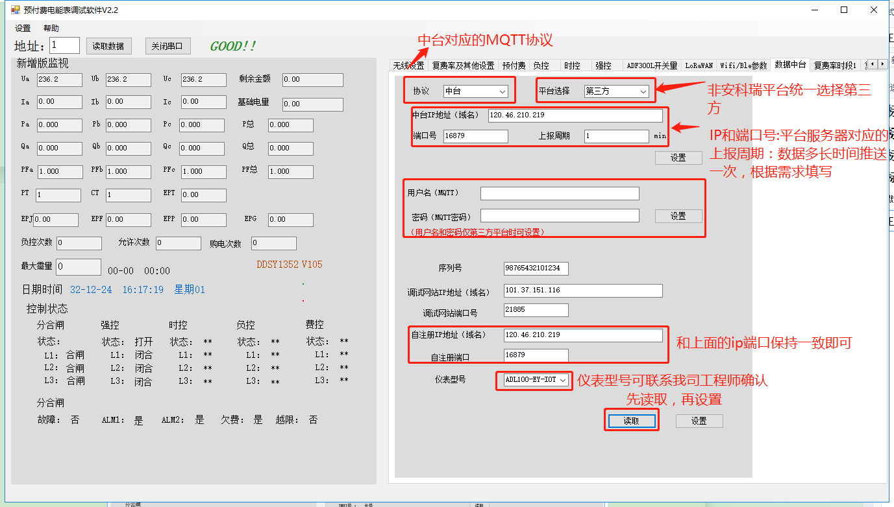The image size is (894, 507).
Task: Click 设置 button beside MQTT password field
Action: coord(678,216)
